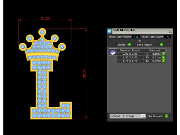
Task: Click the 36.37 height dimension label
Action: pyautogui.click(x=84, y=73)
